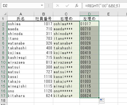The image size is (127, 105).
Task: Click the formula bar resize dots handle
Action: pyautogui.click(x=49, y=6)
